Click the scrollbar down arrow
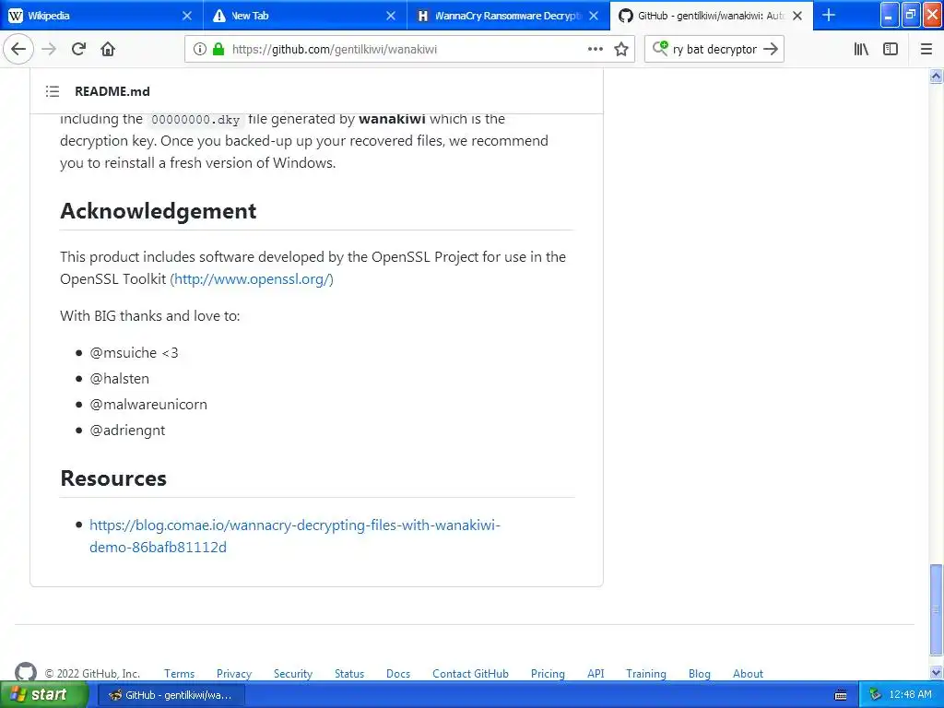Image resolution: width=944 pixels, height=708 pixels. coord(936,672)
